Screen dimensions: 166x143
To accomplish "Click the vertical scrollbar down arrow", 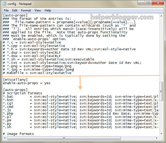I will pyautogui.click(x=161, y=134).
